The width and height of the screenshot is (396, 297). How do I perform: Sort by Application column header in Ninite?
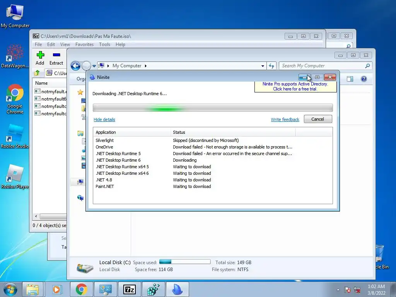pyautogui.click(x=132, y=132)
